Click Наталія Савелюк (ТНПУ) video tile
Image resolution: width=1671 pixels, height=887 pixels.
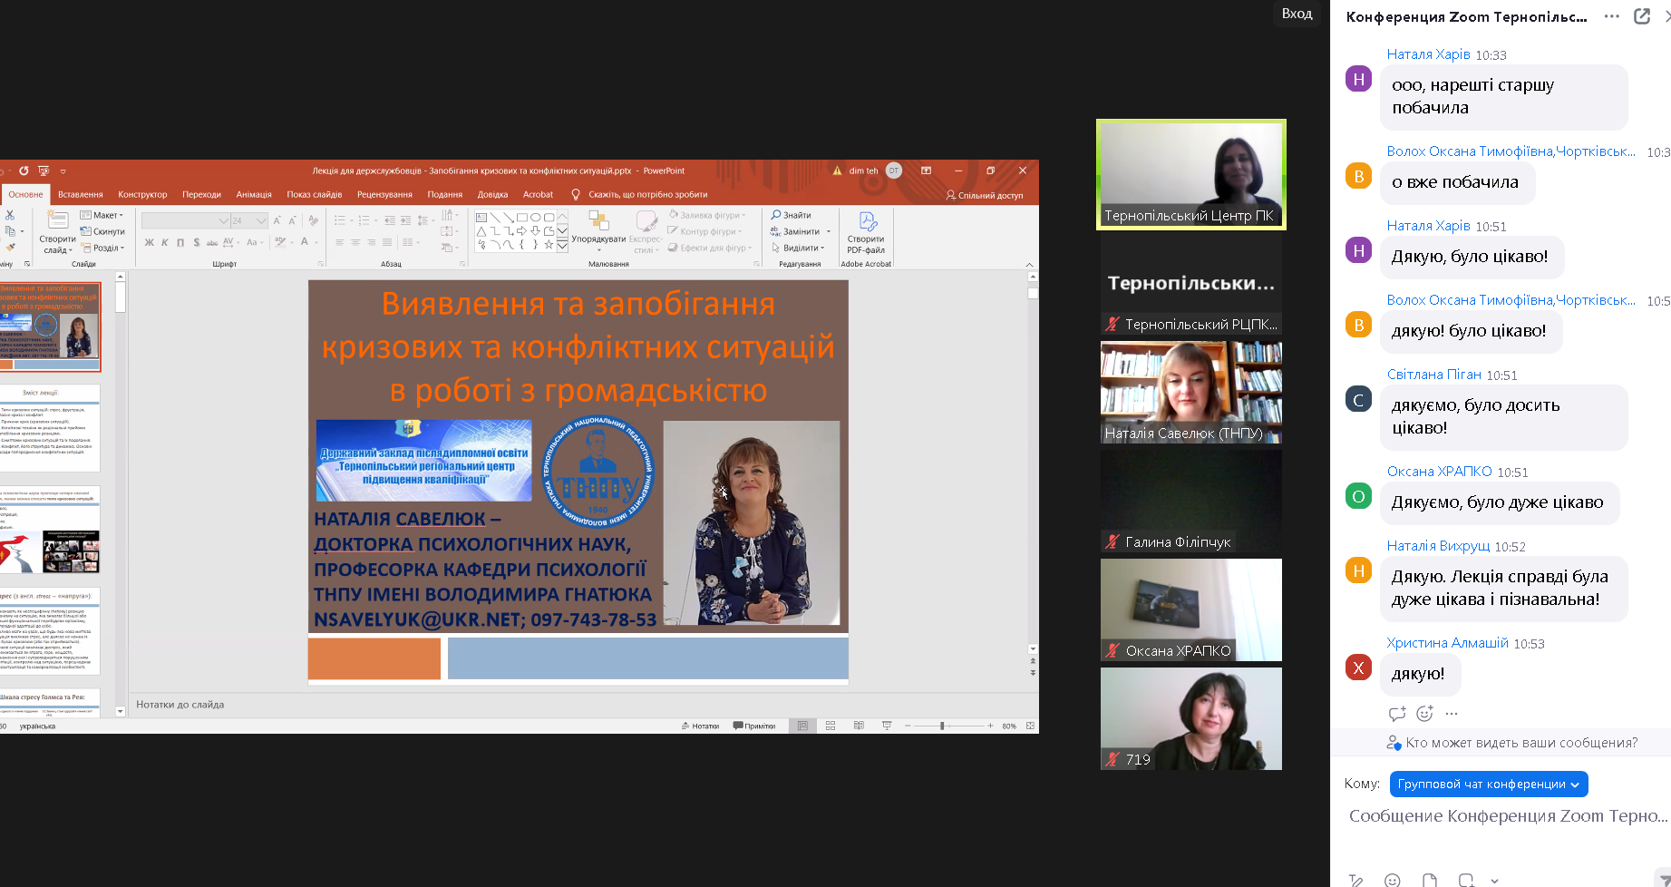pyautogui.click(x=1191, y=393)
